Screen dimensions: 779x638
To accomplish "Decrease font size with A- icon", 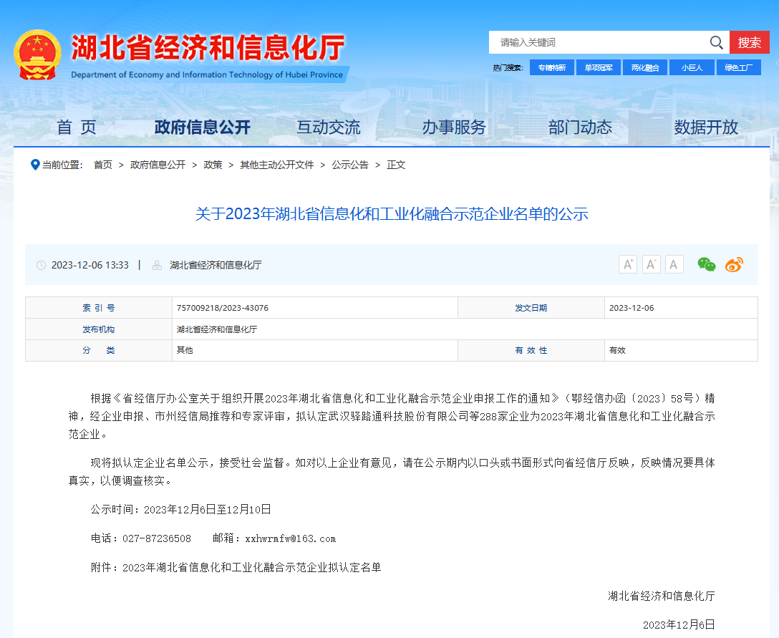I will coord(651,264).
